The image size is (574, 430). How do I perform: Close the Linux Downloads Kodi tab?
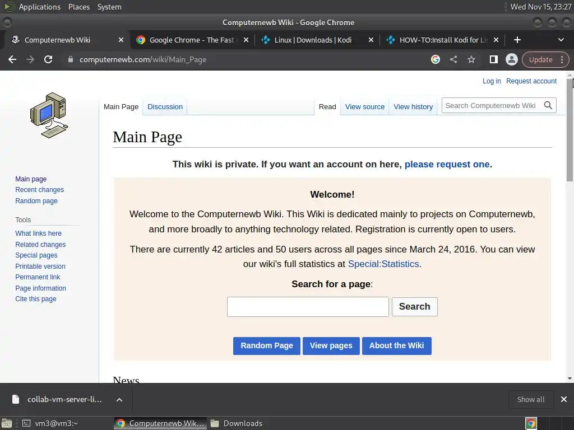pos(371,40)
